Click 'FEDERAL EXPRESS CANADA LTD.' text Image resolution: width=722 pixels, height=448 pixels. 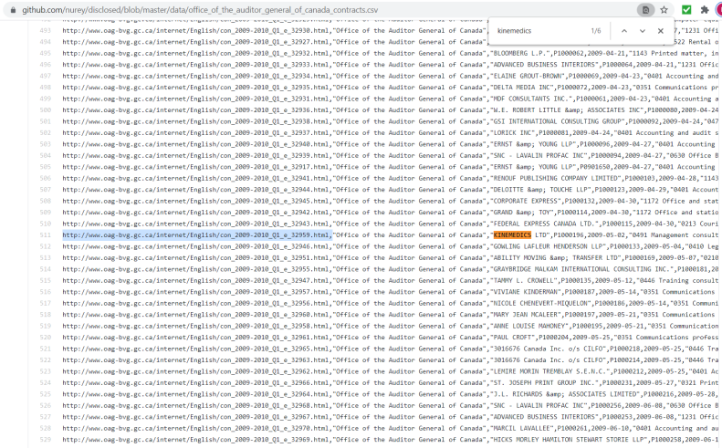pyautogui.click(x=544, y=224)
